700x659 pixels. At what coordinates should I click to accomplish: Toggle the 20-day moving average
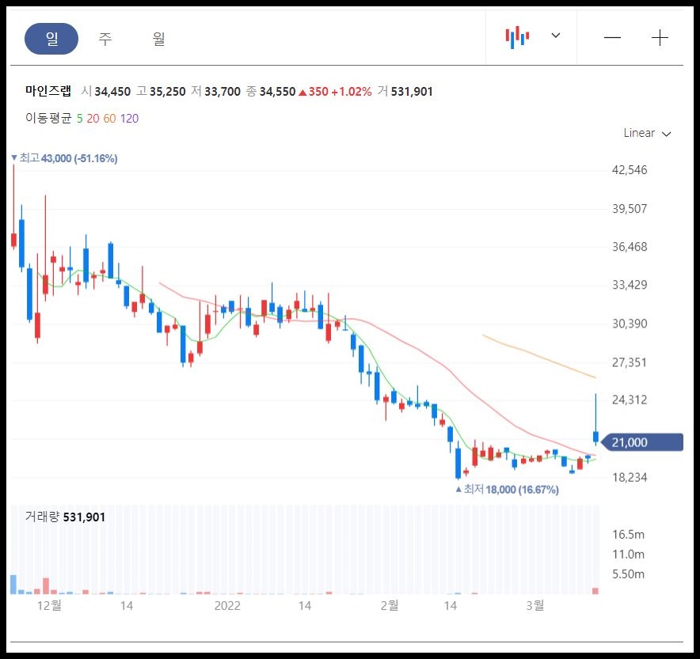coord(93,118)
